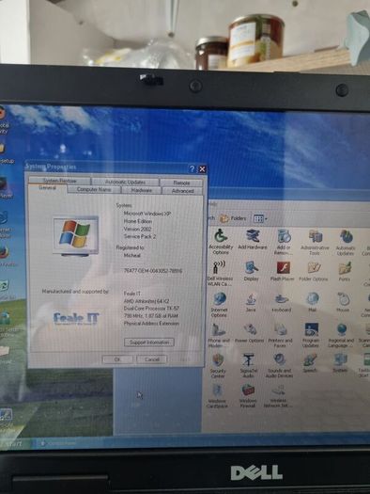Select the Control Panel taskbar button

coord(60,443)
